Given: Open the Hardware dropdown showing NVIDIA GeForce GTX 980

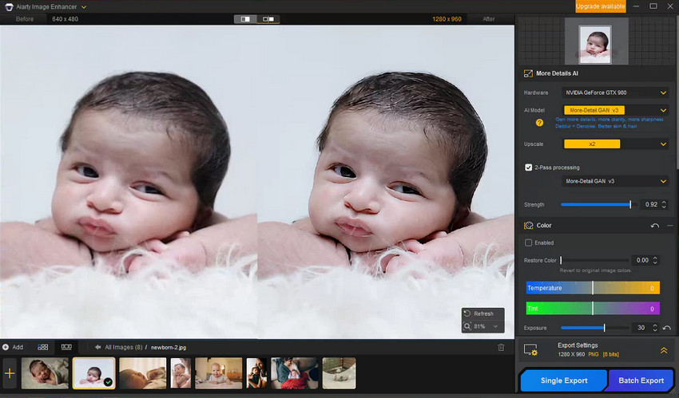Looking at the screenshot, I should 615,93.
